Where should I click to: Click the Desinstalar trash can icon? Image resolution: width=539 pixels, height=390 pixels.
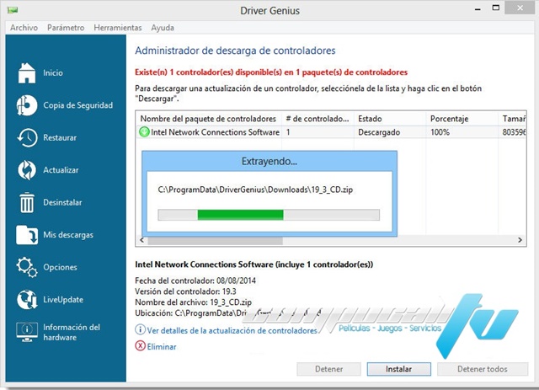(27, 202)
